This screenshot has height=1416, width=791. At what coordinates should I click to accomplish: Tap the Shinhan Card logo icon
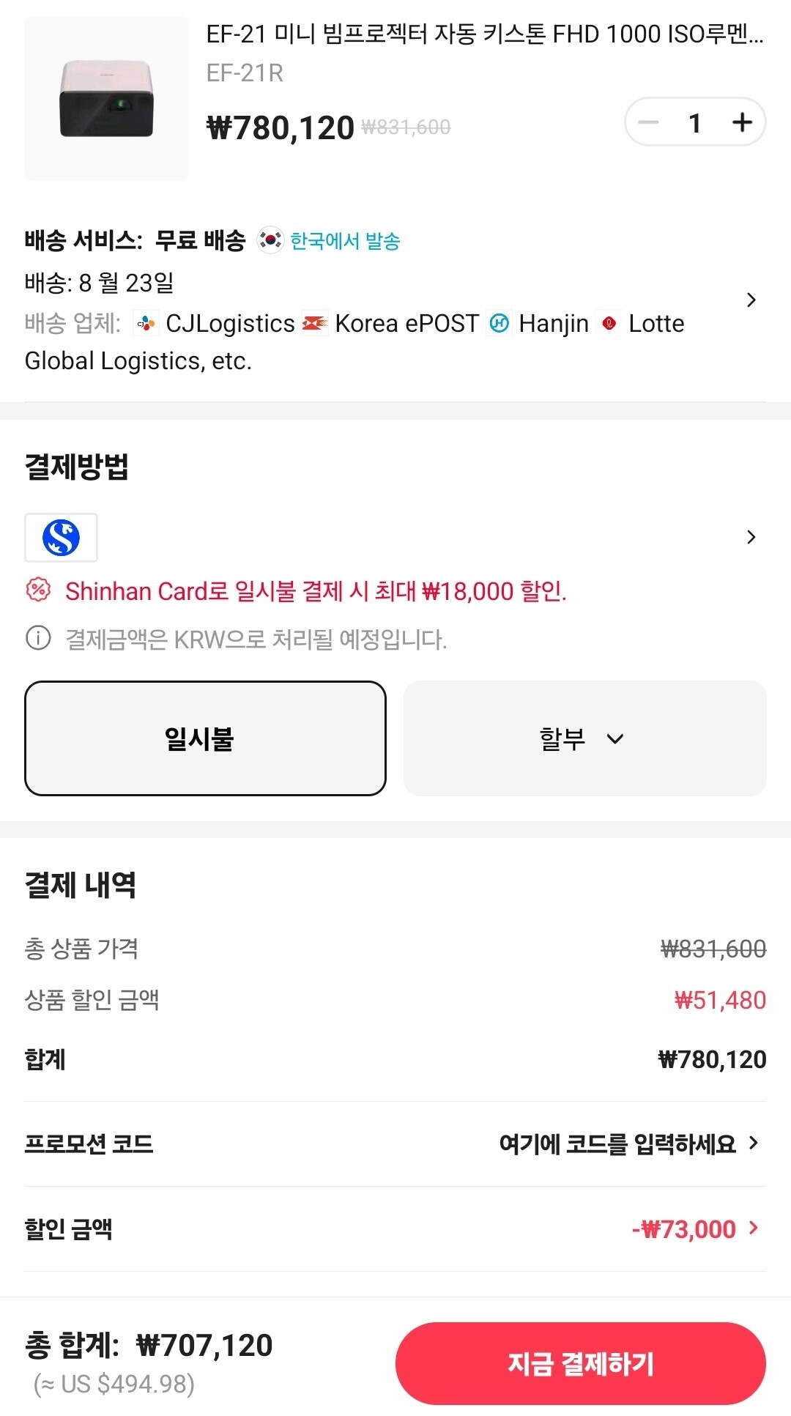pos(61,537)
